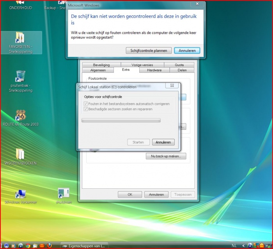Click OK in the properties window
This screenshot has width=273, height=249.
click(x=130, y=194)
